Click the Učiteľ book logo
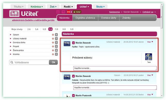Screen dimensions: 166x100 [x=14, y=14]
